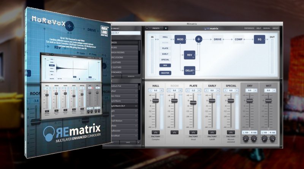
Task: Open the REV block
Action: coord(189,55)
